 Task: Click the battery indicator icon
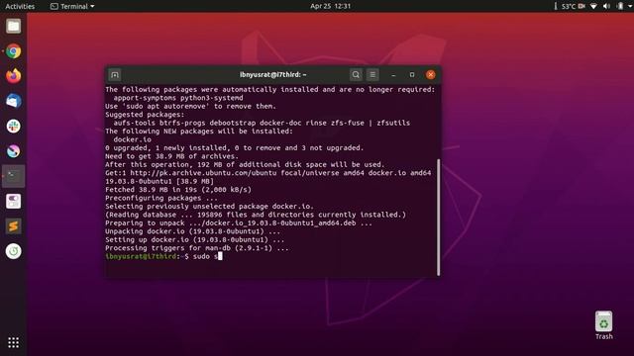620,6
